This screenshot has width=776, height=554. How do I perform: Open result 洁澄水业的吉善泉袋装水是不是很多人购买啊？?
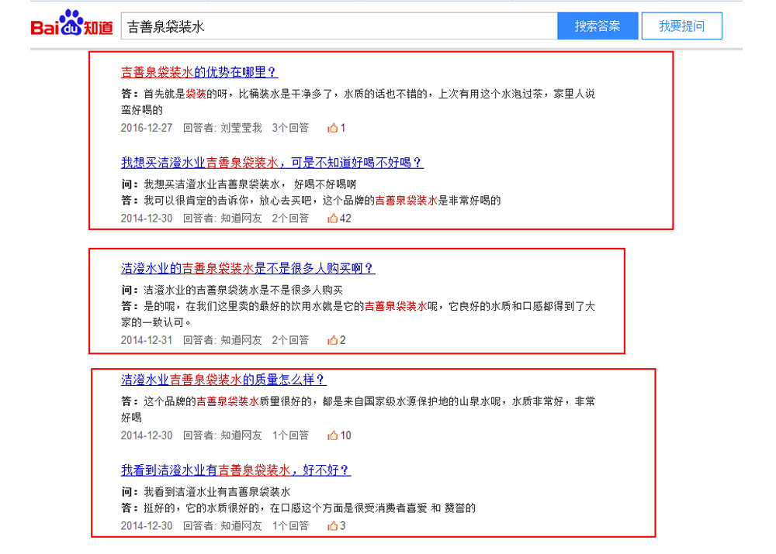[x=248, y=269]
